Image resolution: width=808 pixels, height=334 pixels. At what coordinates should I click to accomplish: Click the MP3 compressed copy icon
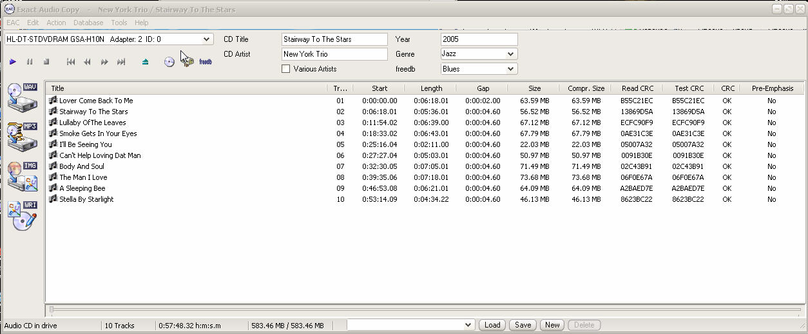pos(23,137)
